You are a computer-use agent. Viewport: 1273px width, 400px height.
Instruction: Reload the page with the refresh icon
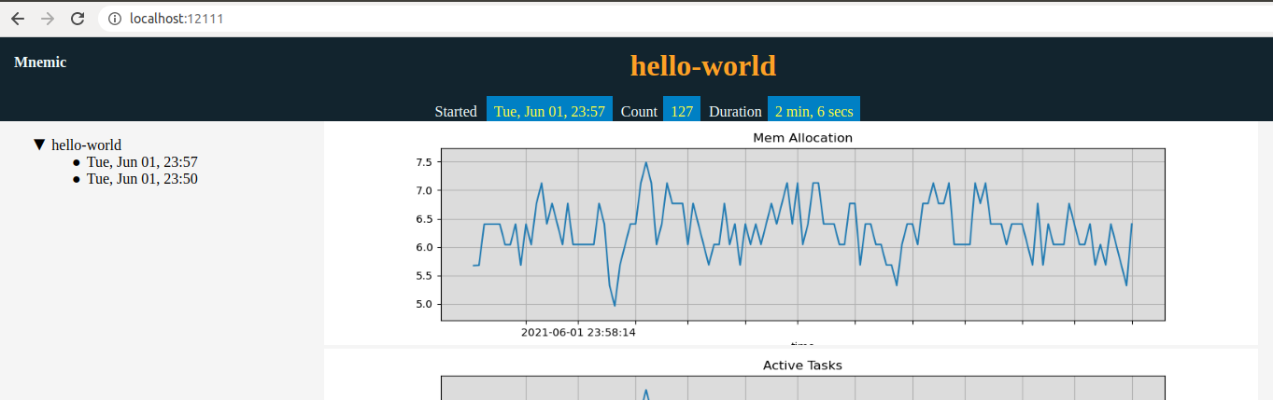(x=78, y=18)
